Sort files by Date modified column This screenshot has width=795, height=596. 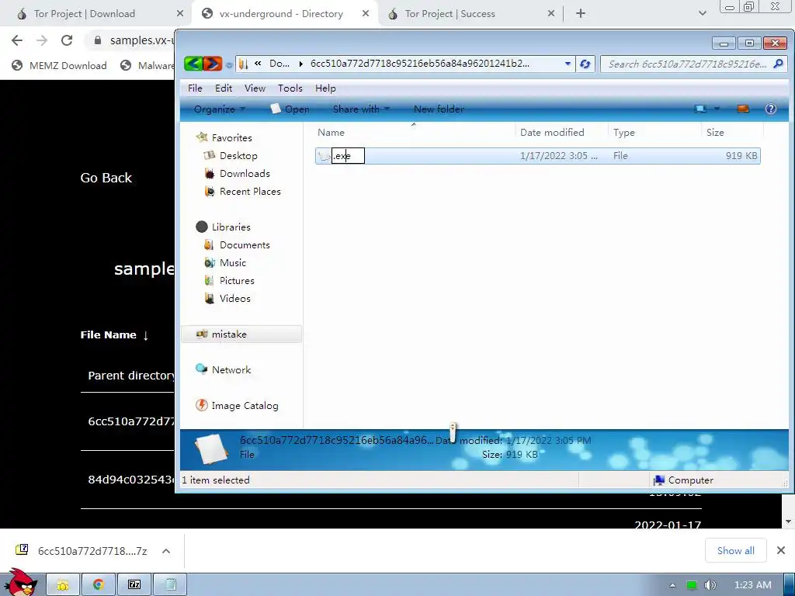point(561,132)
